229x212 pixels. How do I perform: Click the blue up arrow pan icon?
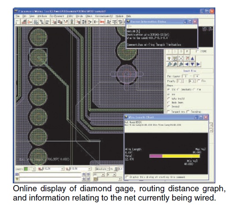pyautogui.click(x=192, y=58)
